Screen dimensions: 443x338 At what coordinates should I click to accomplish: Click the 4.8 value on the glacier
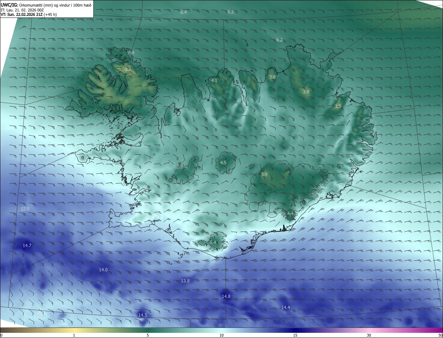180,165
